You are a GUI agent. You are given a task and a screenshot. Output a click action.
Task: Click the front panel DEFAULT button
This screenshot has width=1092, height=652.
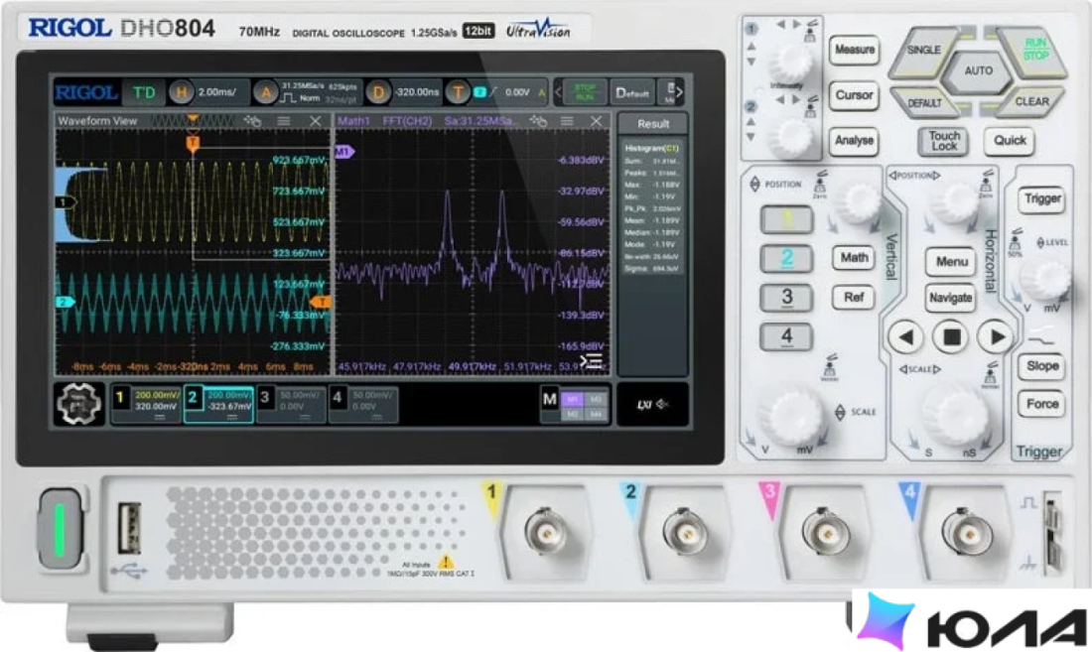pyautogui.click(x=924, y=103)
